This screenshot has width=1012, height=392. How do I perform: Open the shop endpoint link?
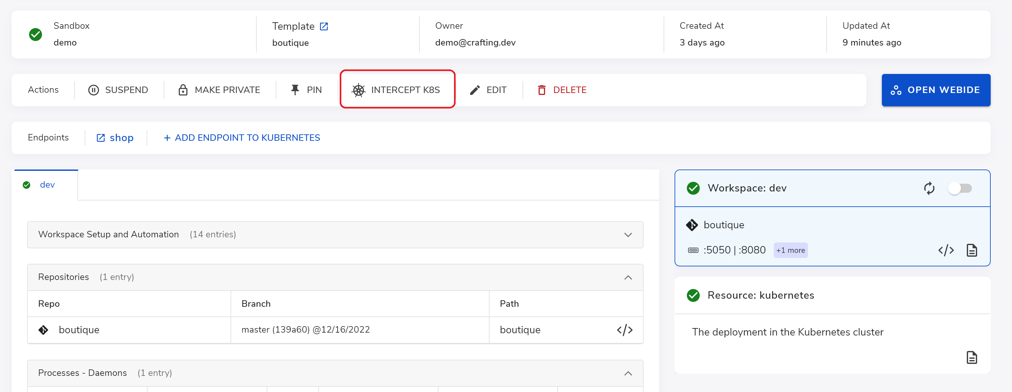coord(115,138)
